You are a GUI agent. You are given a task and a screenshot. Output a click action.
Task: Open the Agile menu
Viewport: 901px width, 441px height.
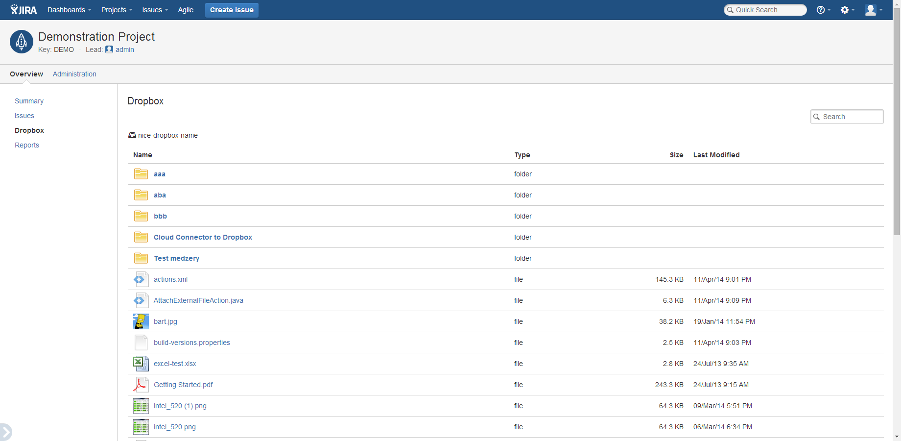point(186,10)
